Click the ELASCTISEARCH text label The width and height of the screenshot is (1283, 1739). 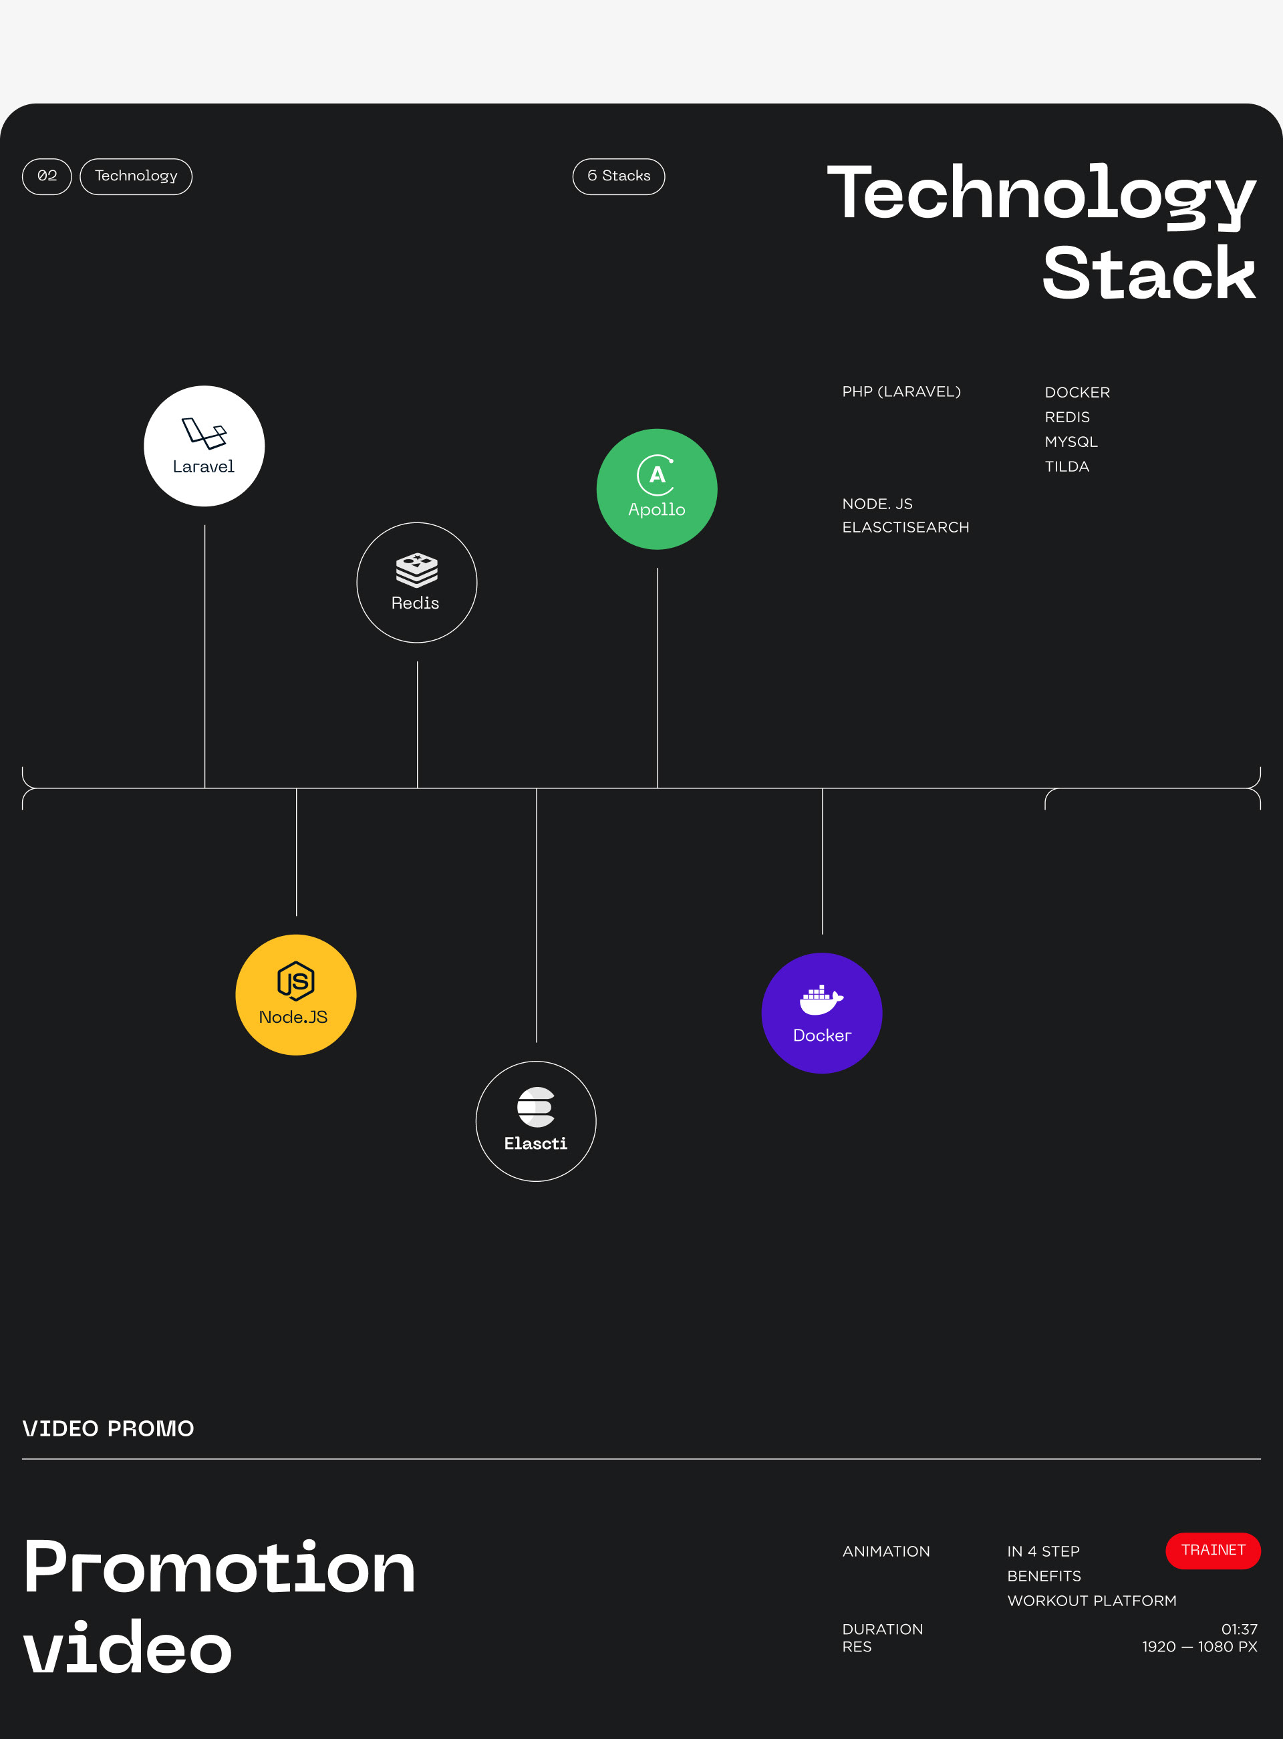905,527
